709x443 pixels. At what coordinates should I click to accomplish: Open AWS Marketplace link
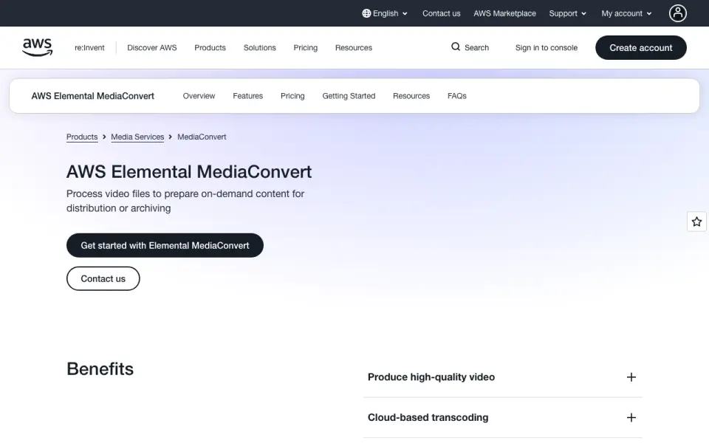(x=504, y=13)
